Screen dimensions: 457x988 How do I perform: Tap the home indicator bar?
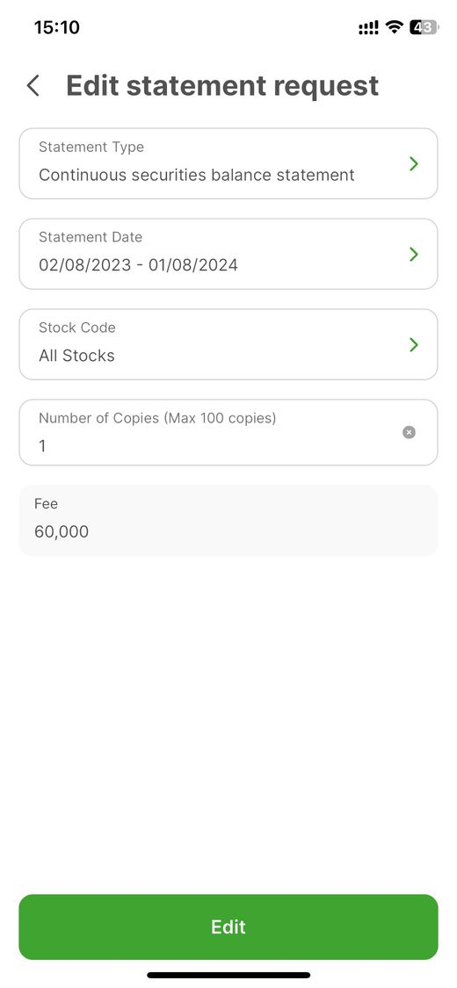(x=228, y=975)
